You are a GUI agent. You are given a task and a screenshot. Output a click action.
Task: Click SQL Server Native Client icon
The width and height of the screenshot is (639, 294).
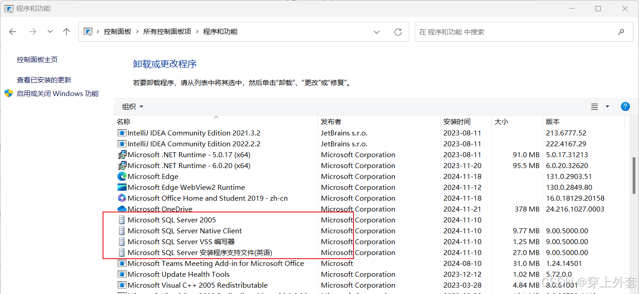click(x=122, y=231)
